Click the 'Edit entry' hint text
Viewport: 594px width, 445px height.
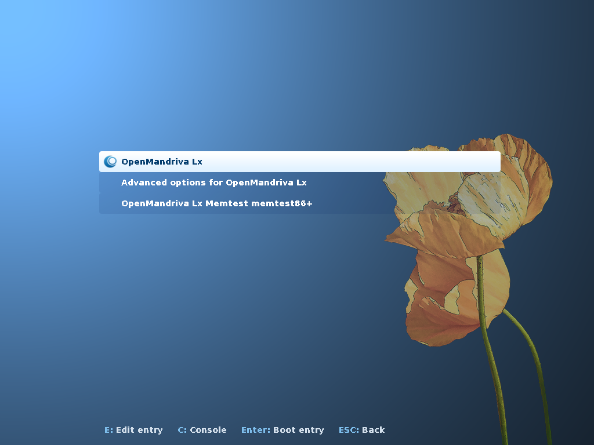point(139,430)
